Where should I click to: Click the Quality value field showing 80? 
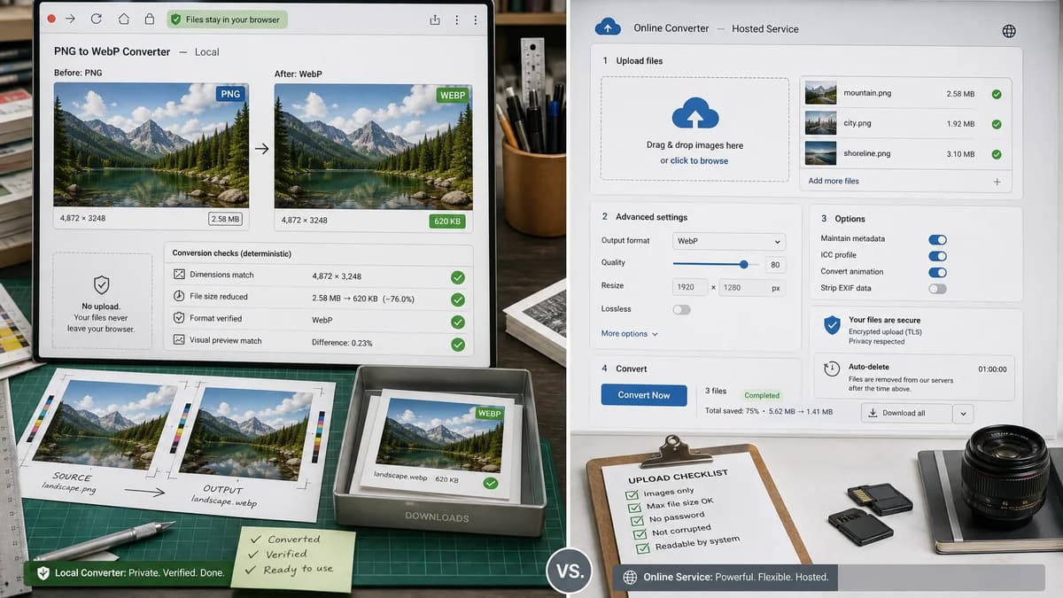coord(775,264)
